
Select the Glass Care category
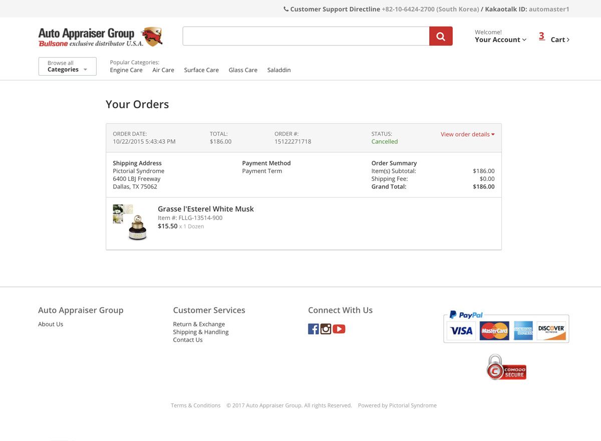[243, 70]
